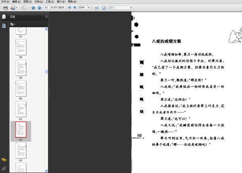The image size is (242, 173).
Task: Click the line starting 八戒接着说:我上班时
Action: (x=192, y=106)
